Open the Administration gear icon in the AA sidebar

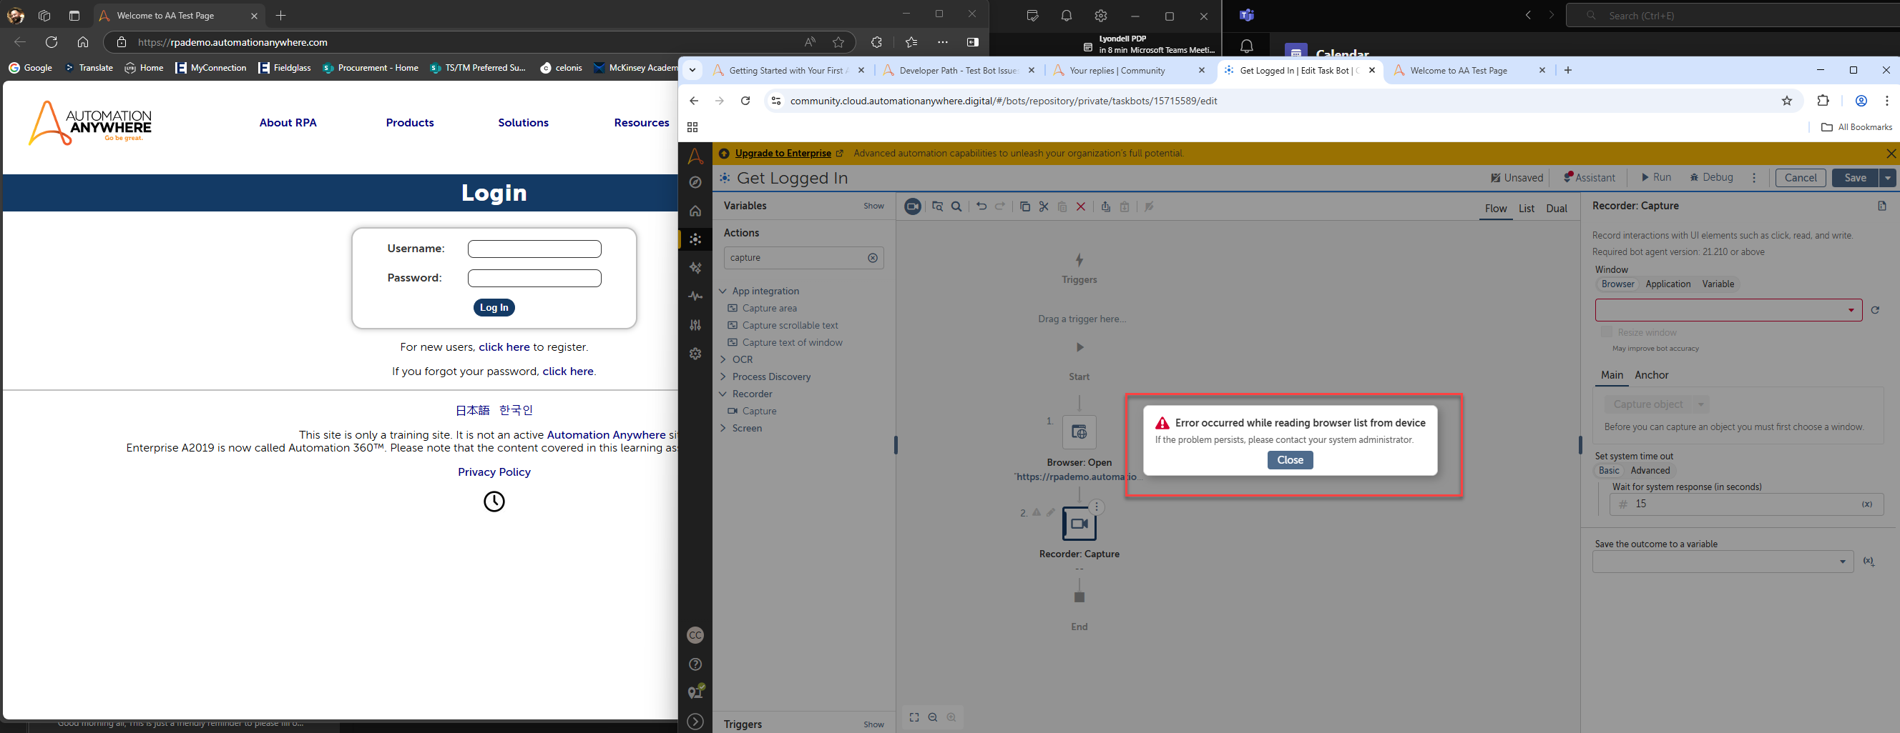click(x=695, y=354)
